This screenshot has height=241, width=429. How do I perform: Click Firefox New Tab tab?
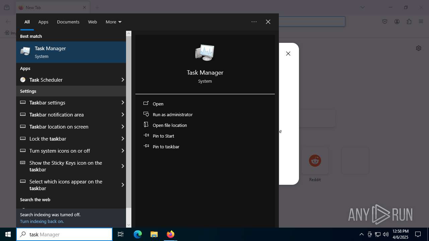point(53,7)
